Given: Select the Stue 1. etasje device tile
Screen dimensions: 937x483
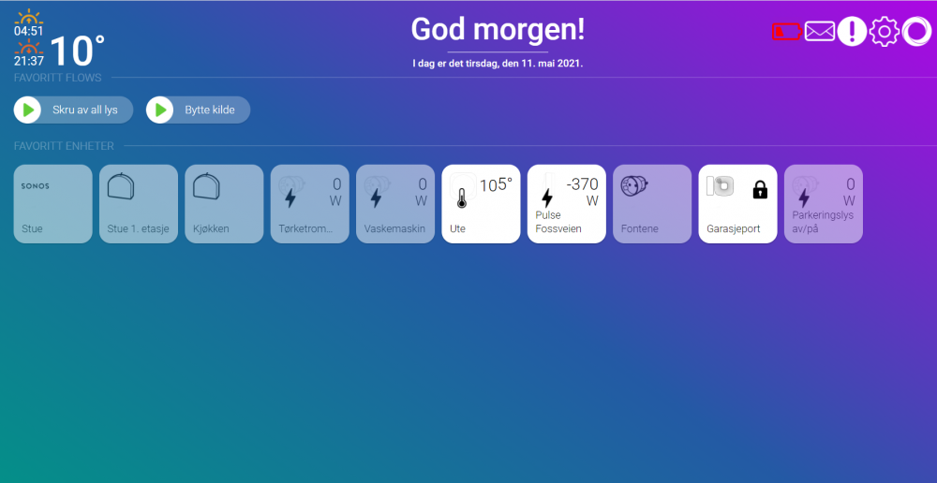Looking at the screenshot, I should 139,204.
